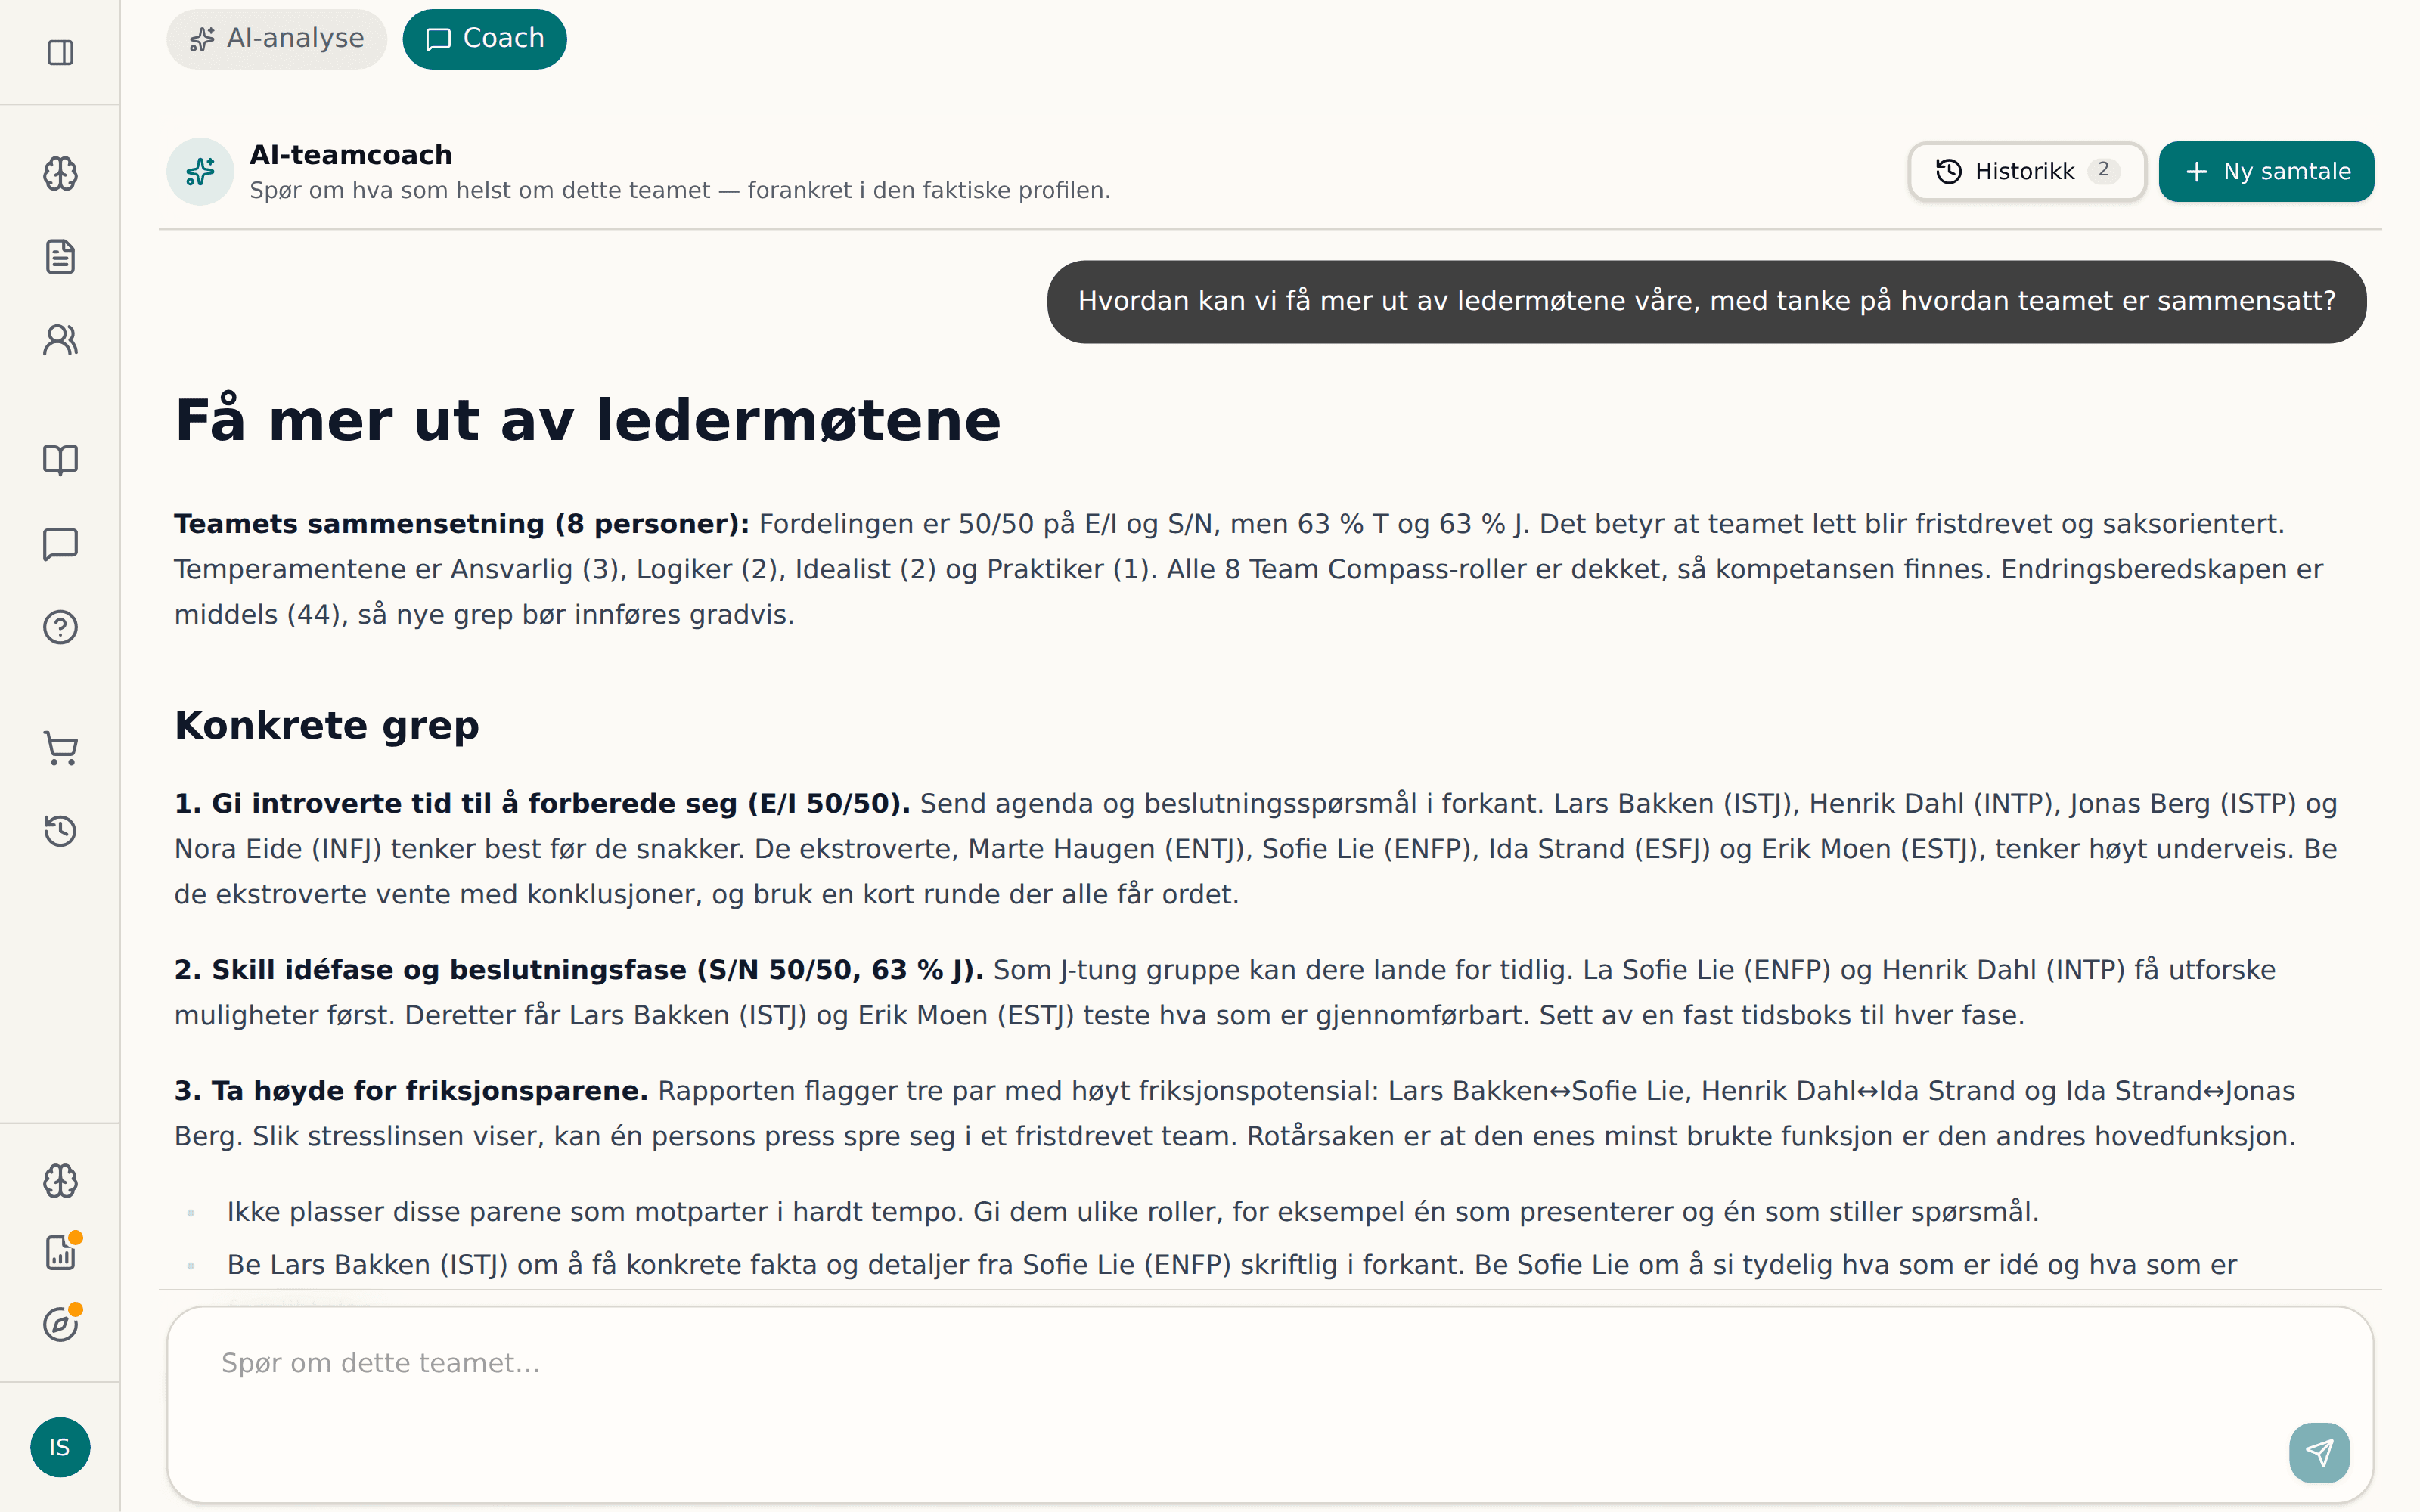Open the shopping cart icon
This screenshot has width=2420, height=1512.
coord(60,748)
